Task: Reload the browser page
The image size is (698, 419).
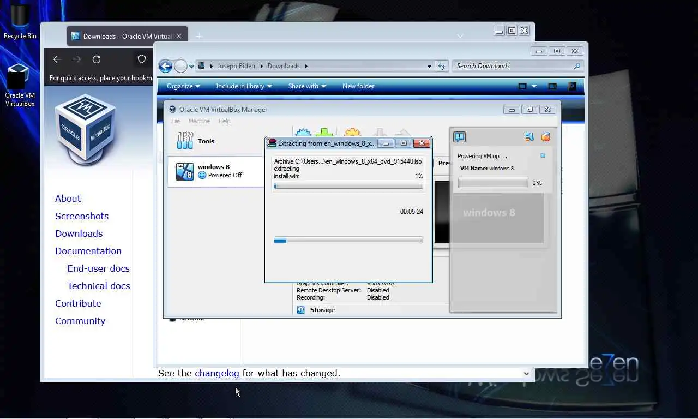Action: [x=97, y=59]
